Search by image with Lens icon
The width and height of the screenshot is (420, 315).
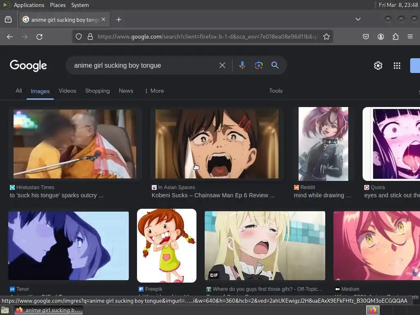(258, 65)
